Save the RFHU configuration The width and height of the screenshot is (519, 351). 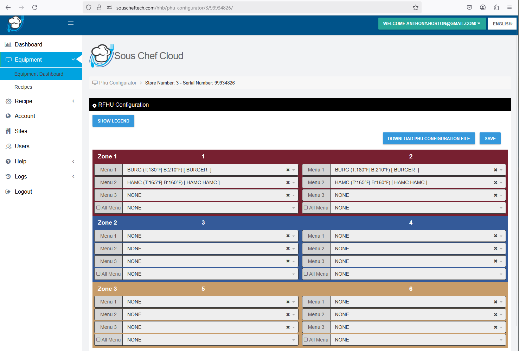point(490,138)
